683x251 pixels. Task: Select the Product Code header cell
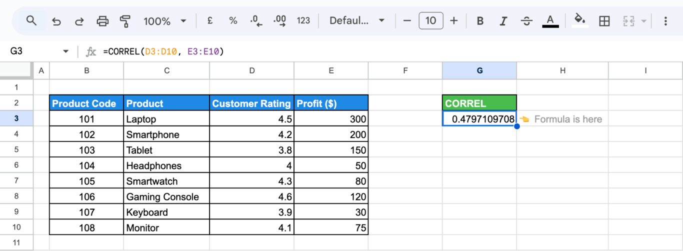point(86,103)
